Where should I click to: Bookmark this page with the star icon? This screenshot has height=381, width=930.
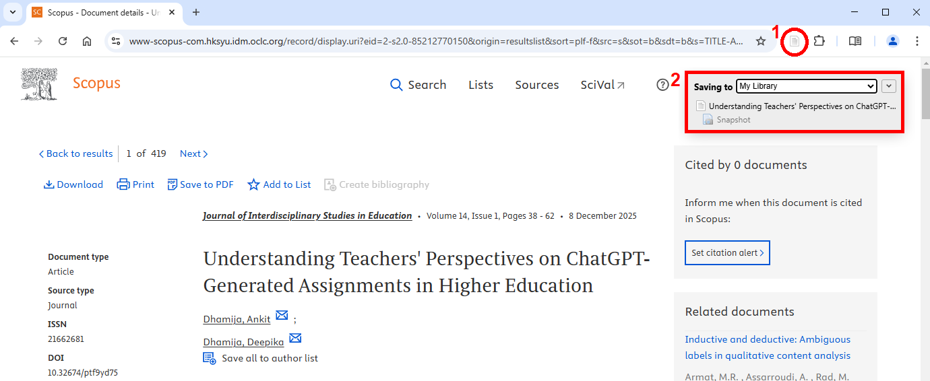click(x=761, y=41)
